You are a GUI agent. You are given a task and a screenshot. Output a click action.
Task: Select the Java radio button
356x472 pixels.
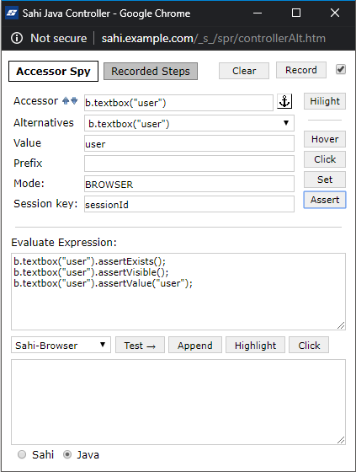[x=67, y=454]
